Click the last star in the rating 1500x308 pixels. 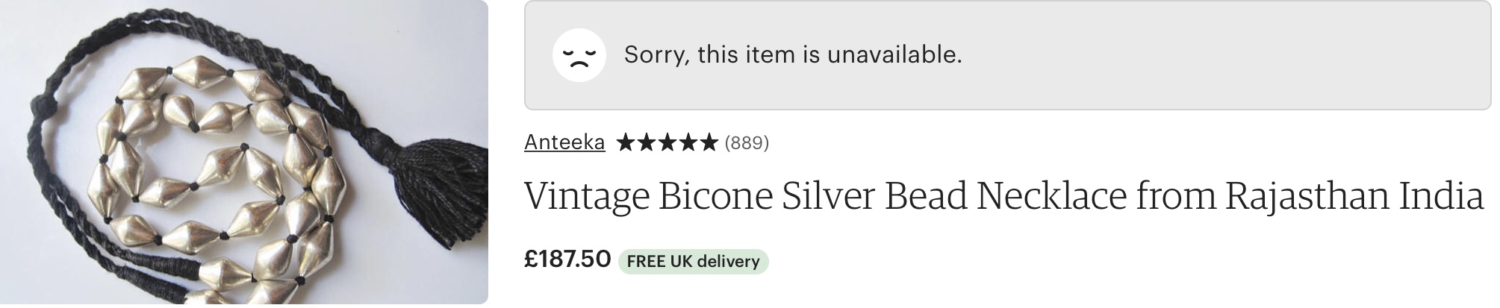[708, 142]
